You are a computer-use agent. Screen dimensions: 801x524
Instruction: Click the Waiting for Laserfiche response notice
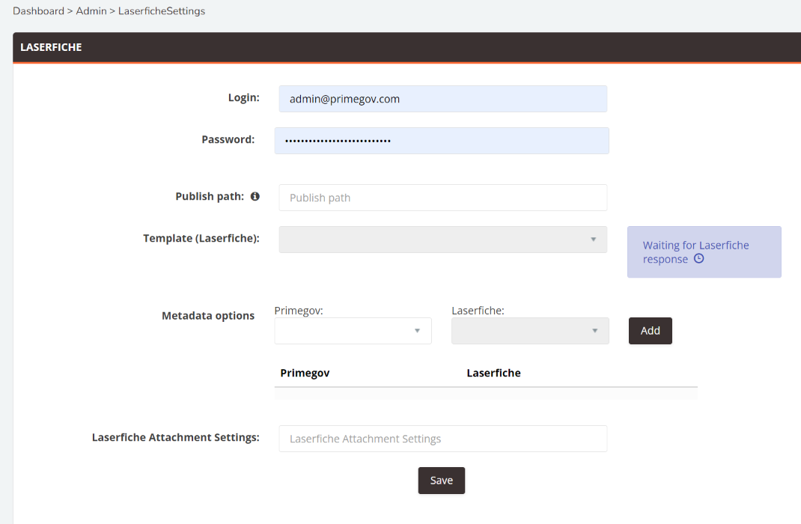click(704, 252)
